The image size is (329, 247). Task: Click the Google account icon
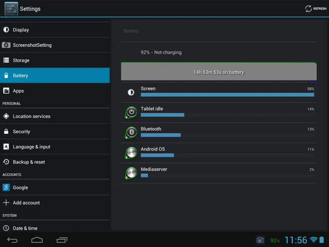tap(6, 187)
